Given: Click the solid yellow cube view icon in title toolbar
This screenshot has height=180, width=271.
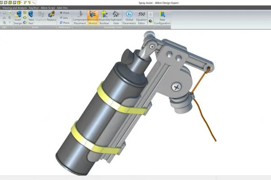Looking at the screenshot, I should 19,2.
